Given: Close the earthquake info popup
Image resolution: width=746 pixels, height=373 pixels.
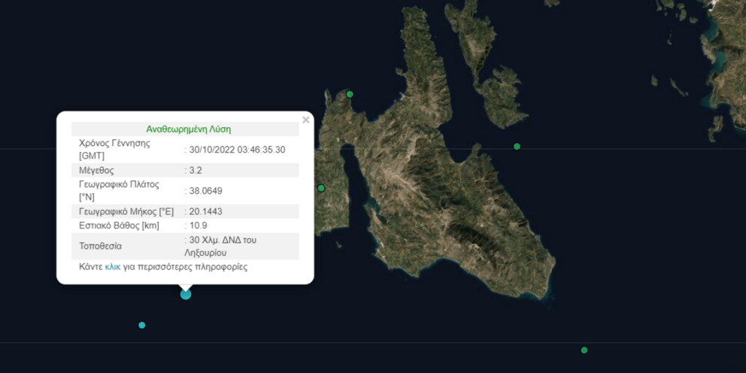Looking at the screenshot, I should coord(305,120).
